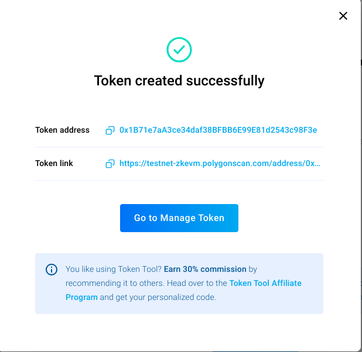Image resolution: width=362 pixels, height=352 pixels.
Task: Click "You like using Token Tool?" text
Action: click(x=114, y=269)
